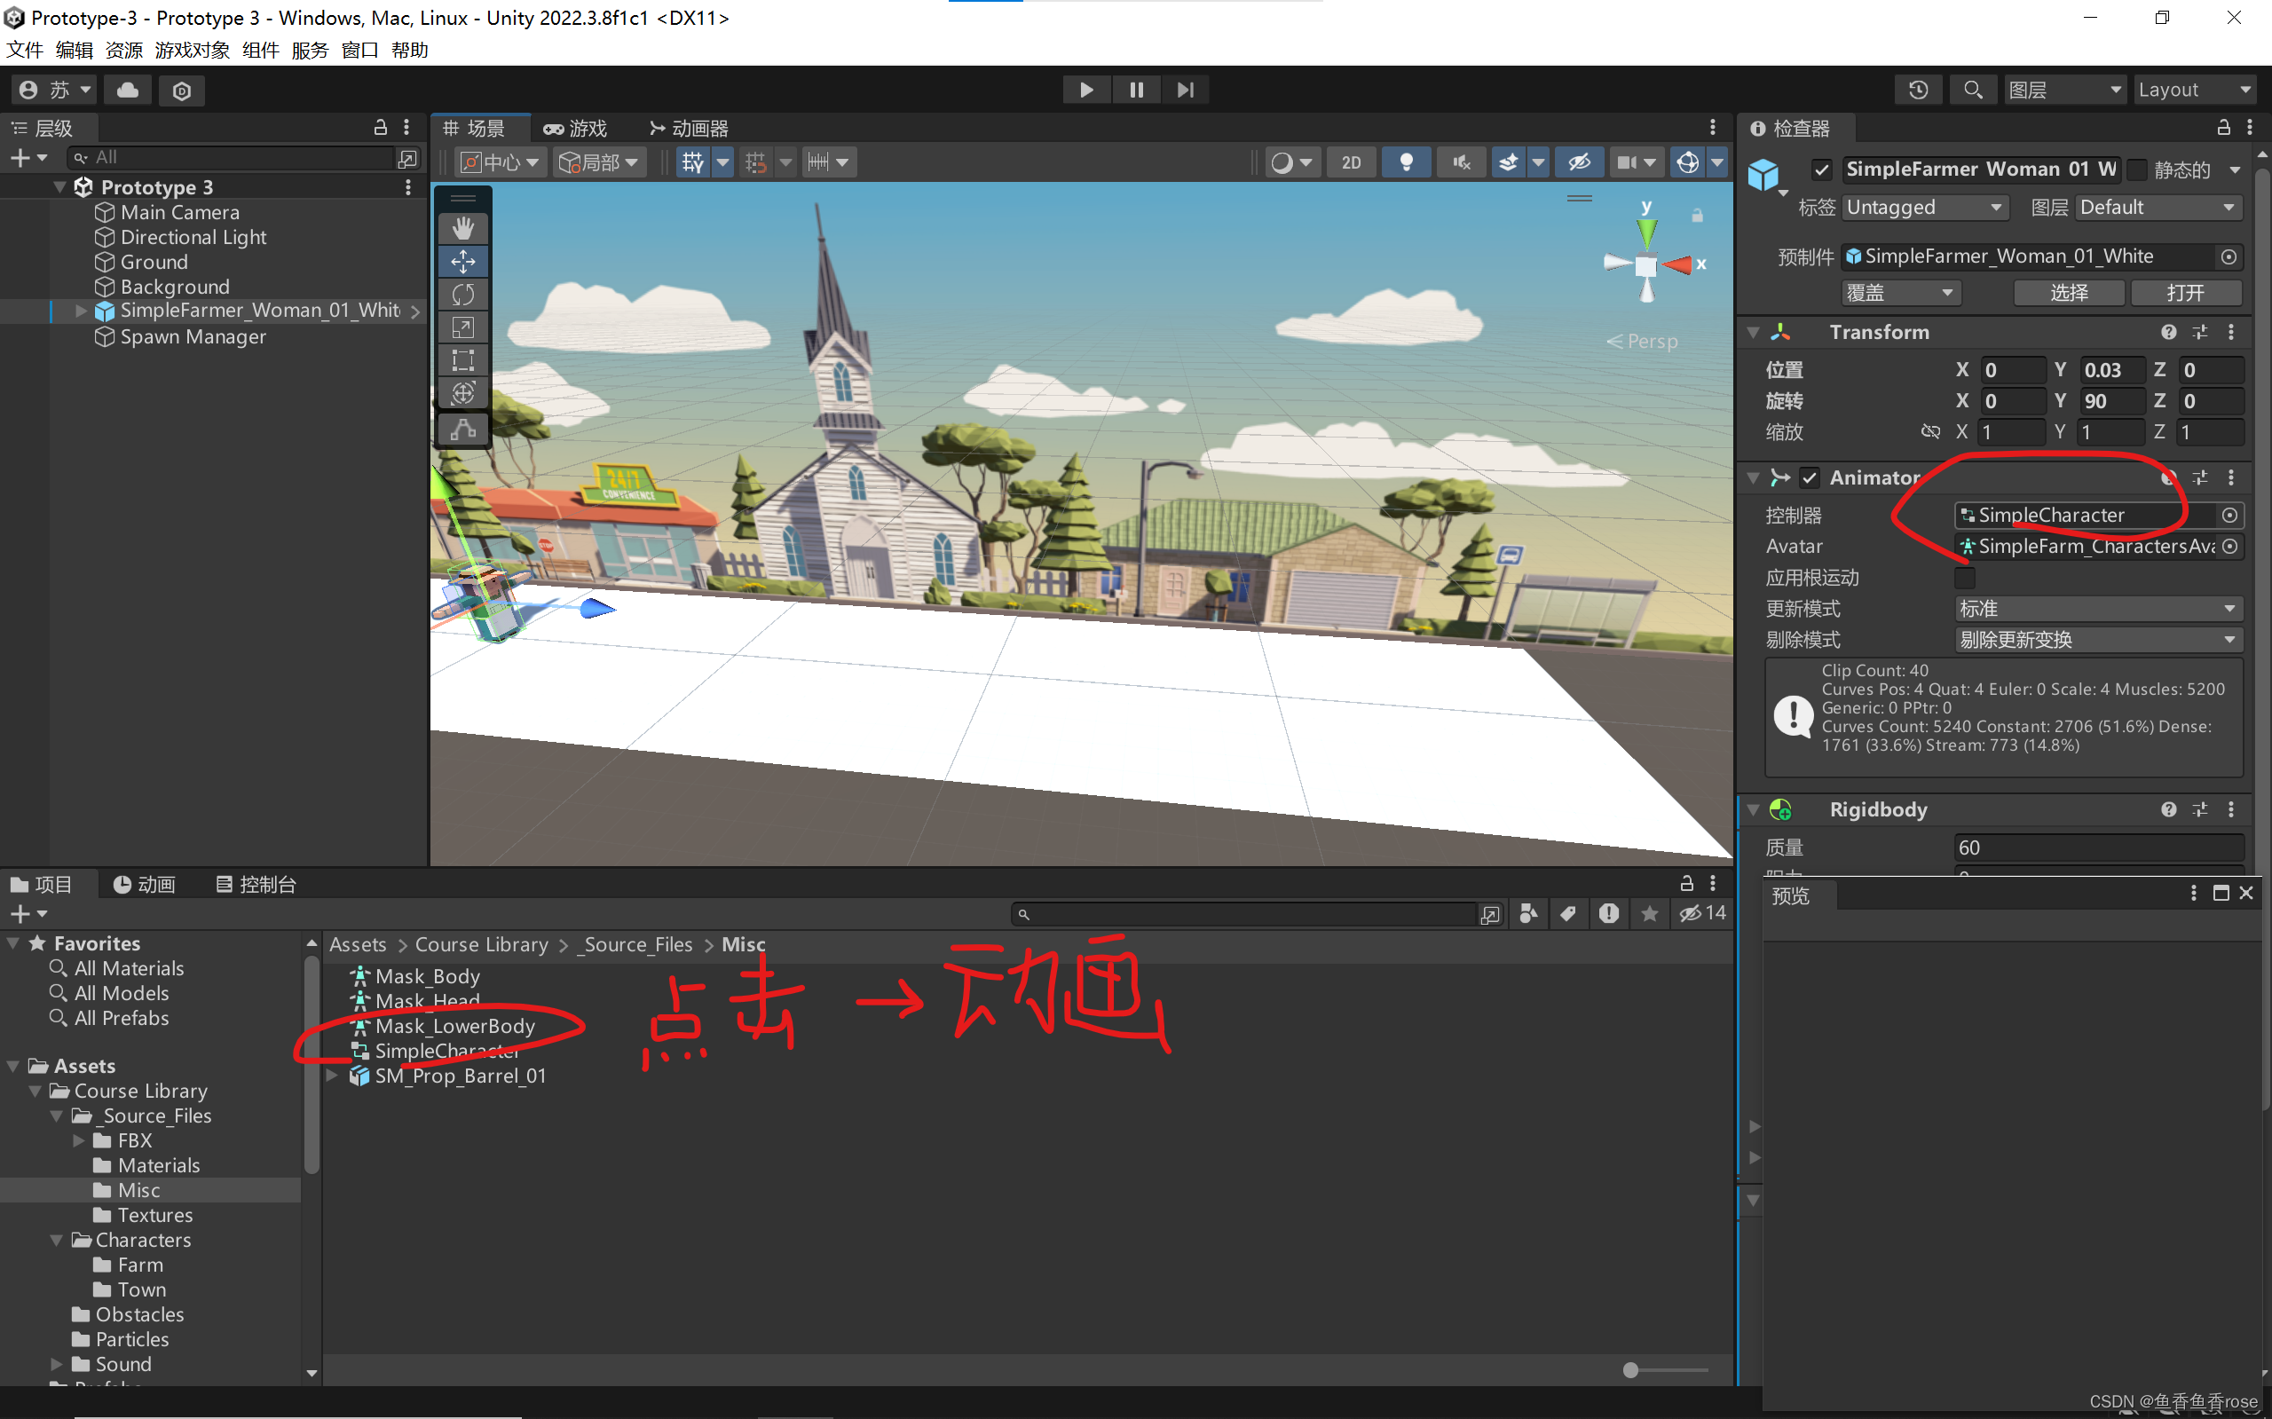Open the Untagged tag dropdown
This screenshot has height=1419, width=2272.
click(x=1923, y=208)
